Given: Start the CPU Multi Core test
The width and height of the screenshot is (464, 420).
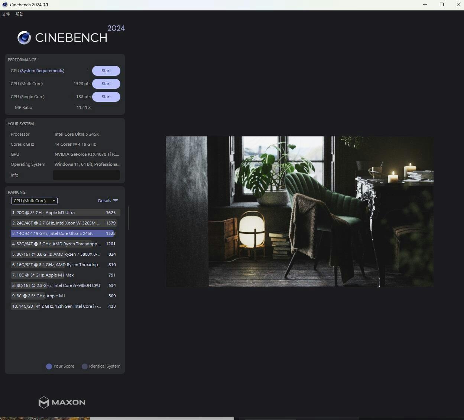Looking at the screenshot, I should (106, 84).
